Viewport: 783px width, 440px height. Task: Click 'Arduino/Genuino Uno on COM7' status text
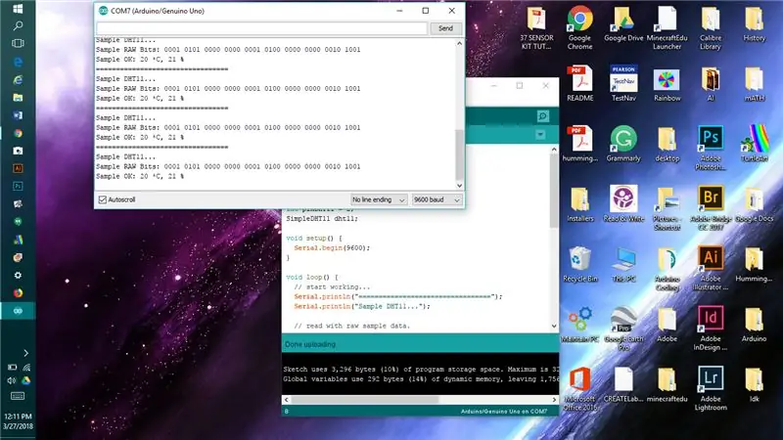click(504, 412)
